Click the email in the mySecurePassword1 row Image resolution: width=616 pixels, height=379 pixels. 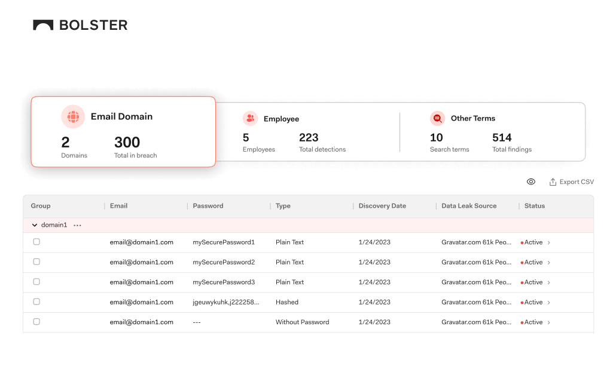(x=141, y=242)
